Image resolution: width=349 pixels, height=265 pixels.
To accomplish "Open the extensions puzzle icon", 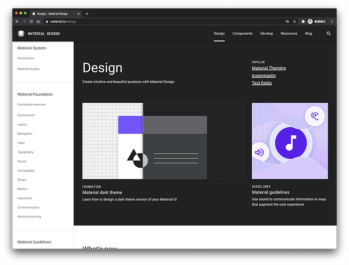I will pos(303,21).
